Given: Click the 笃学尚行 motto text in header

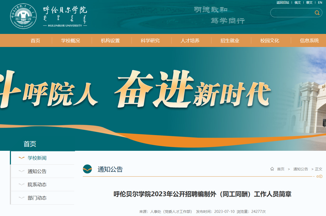Looking at the screenshot, I should 228,21.
